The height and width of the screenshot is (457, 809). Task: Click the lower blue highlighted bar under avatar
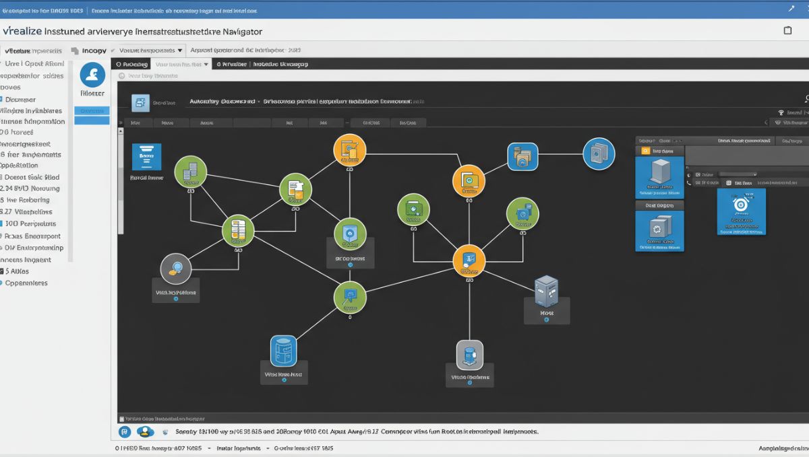[x=92, y=120]
